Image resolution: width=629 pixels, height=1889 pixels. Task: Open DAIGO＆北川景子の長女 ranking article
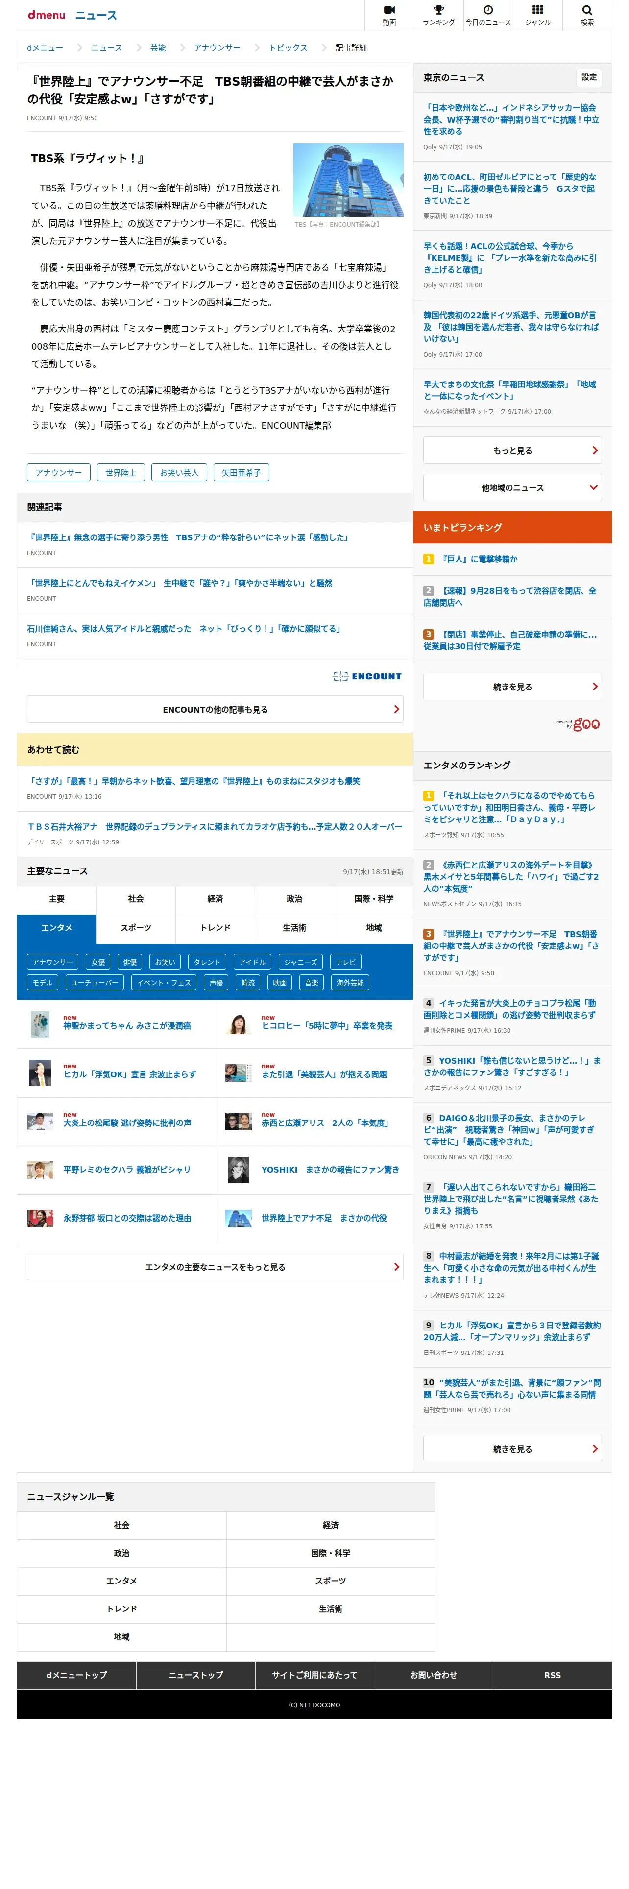509,1130
